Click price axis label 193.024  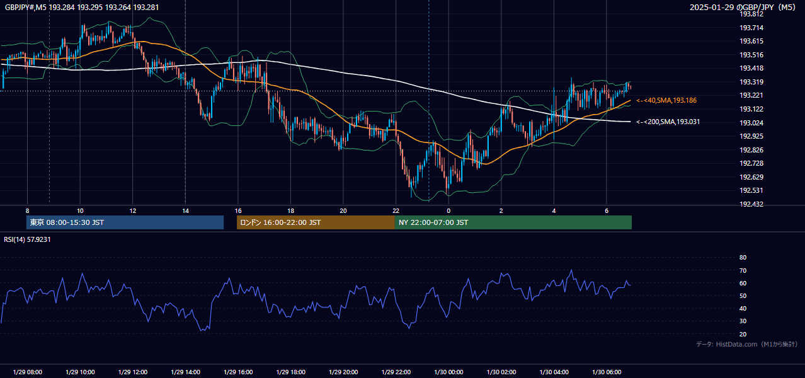pos(751,123)
